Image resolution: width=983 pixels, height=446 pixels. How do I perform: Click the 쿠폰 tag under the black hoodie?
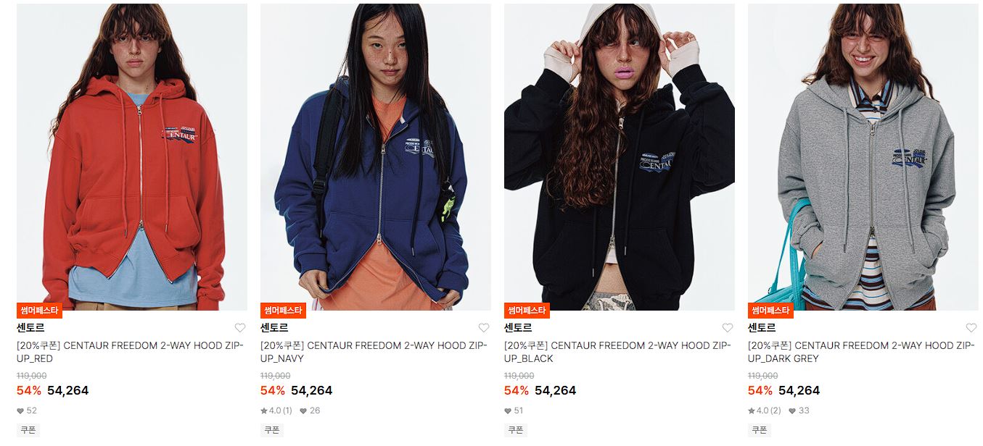pyautogui.click(x=516, y=429)
